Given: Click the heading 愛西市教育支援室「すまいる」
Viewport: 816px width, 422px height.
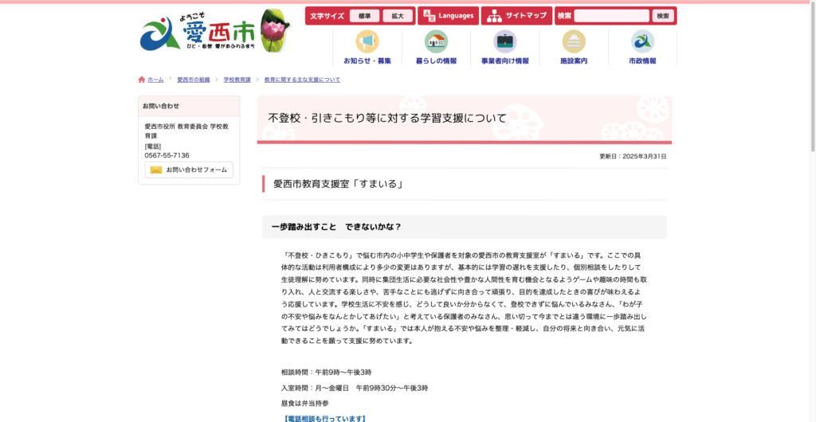Looking at the screenshot, I should (x=339, y=184).
